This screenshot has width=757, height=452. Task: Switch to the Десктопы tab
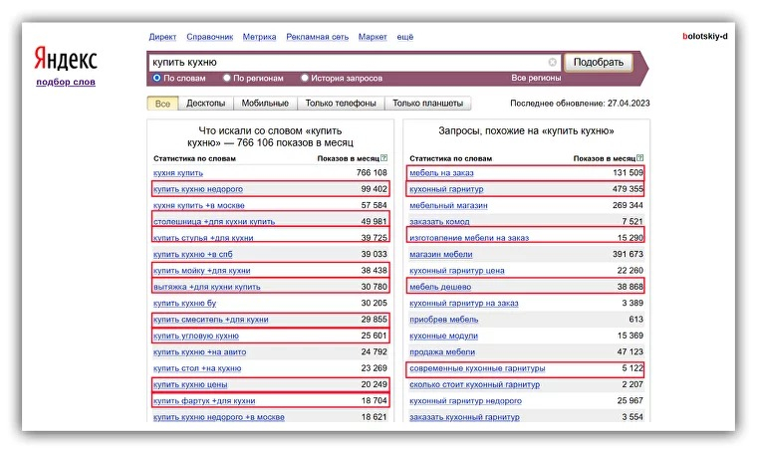point(206,104)
